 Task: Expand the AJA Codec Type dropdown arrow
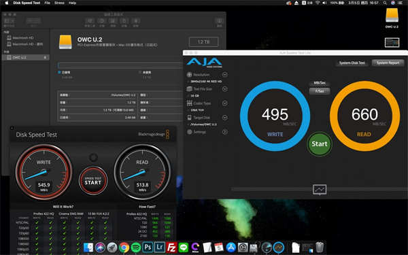(x=225, y=103)
